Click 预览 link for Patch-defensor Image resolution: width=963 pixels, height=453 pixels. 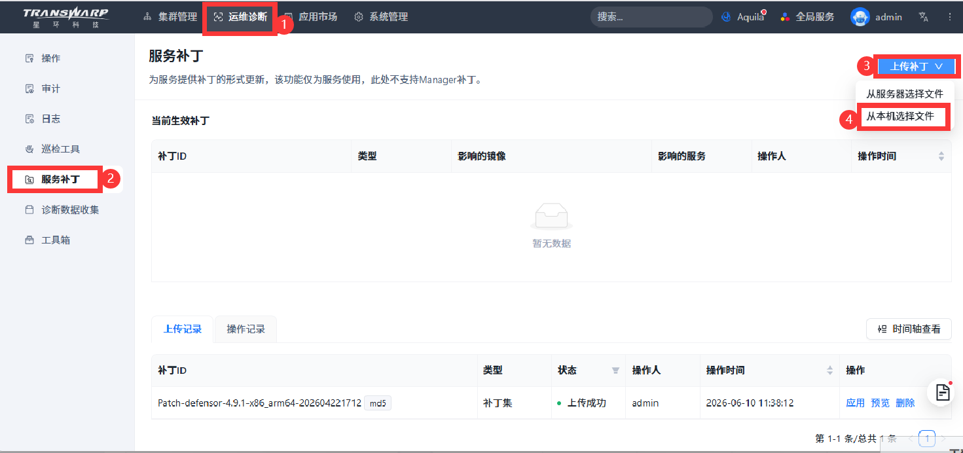tap(880, 403)
